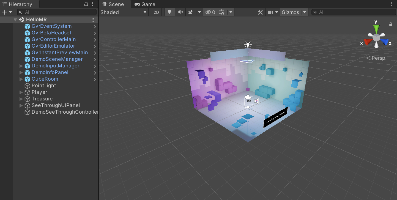Toggle 2D view mode
The image size is (397, 200).
tap(156, 12)
